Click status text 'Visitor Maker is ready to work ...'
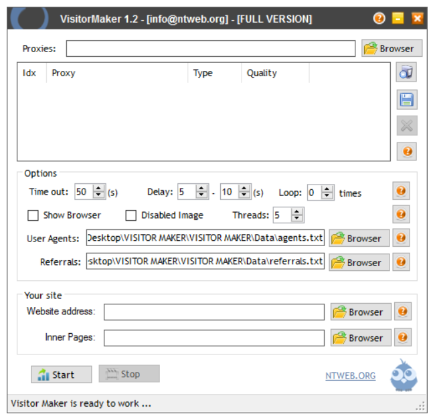435x418 pixels. pyautogui.click(x=81, y=403)
